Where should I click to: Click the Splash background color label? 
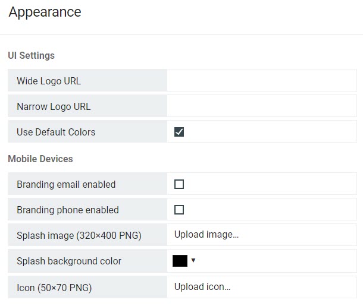pyautogui.click(x=69, y=261)
